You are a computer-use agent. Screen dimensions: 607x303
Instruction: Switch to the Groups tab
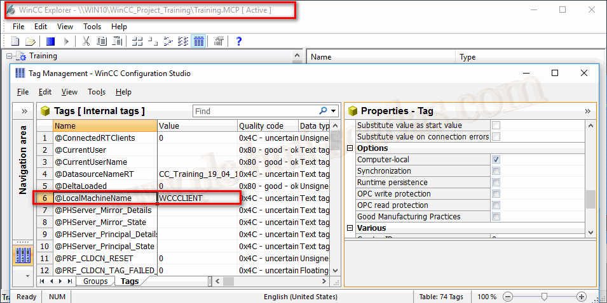click(95, 281)
